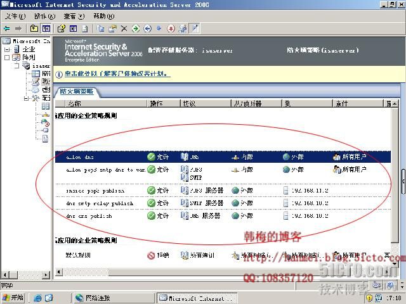
Task: Open the 文件 menu
Action: (15, 16)
